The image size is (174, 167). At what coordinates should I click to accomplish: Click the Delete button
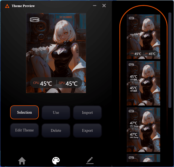click(56, 130)
